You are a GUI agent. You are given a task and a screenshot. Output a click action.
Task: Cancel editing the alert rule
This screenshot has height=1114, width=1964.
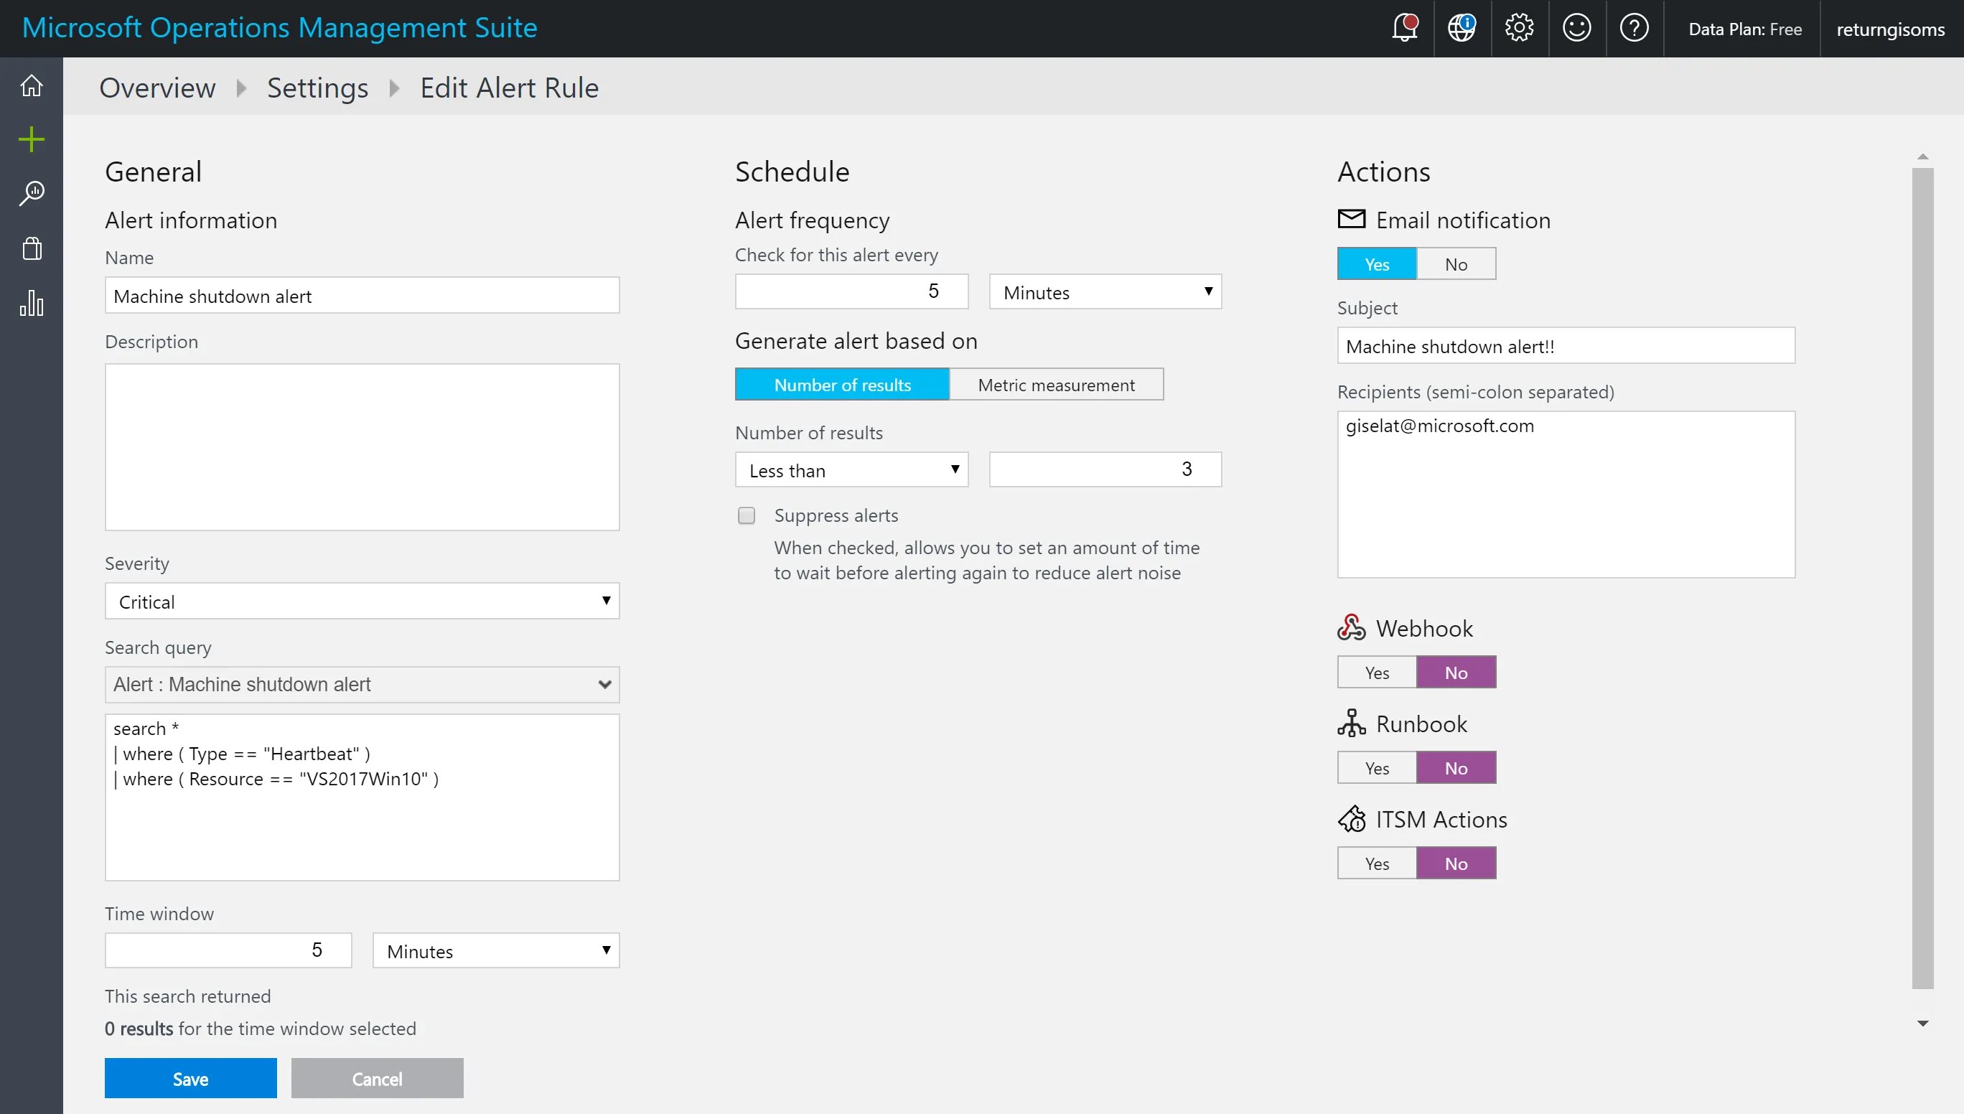click(x=377, y=1079)
